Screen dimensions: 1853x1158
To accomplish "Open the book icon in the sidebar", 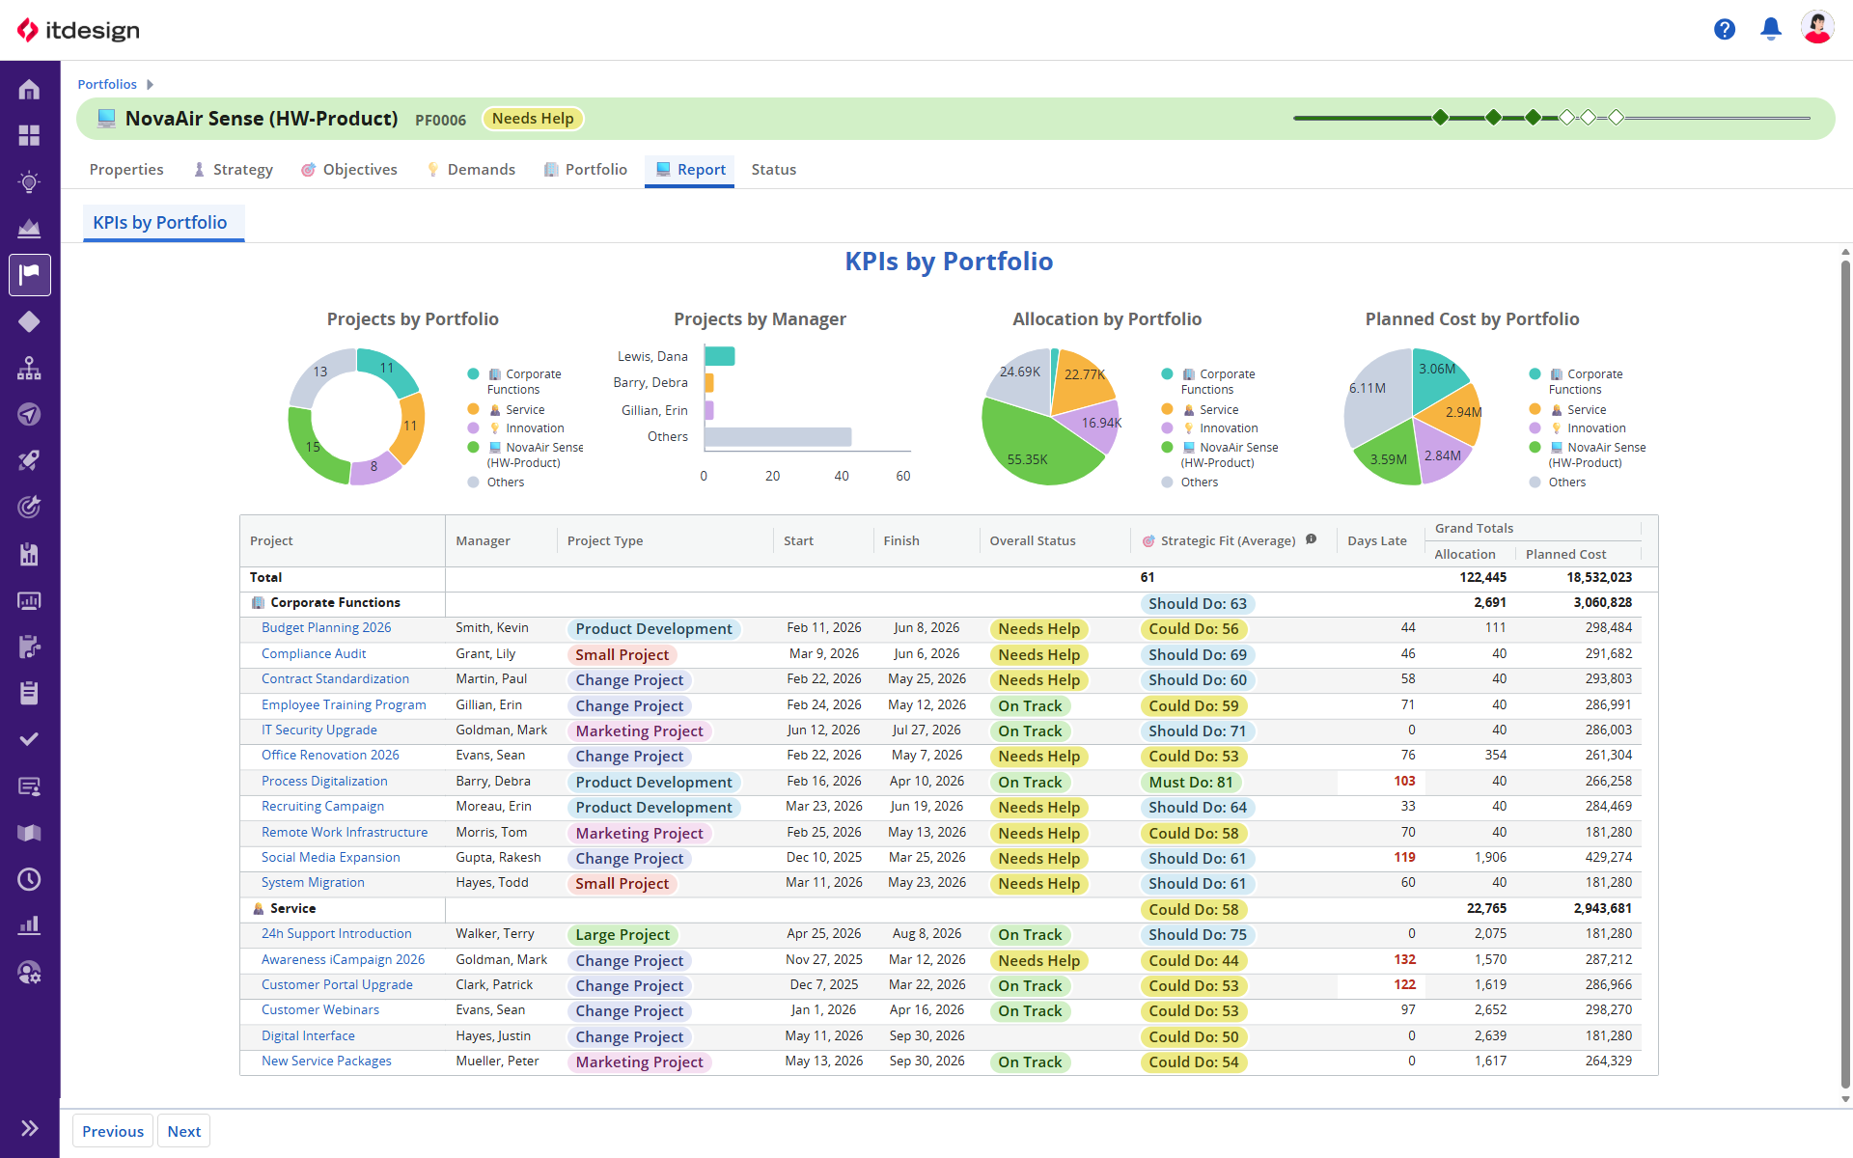I will click(x=29, y=833).
